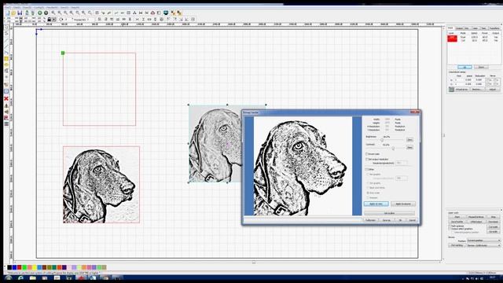Click the red X delete tool
Image resolution: width=503 pixels, height=283 pixels.
[x=6, y=98]
